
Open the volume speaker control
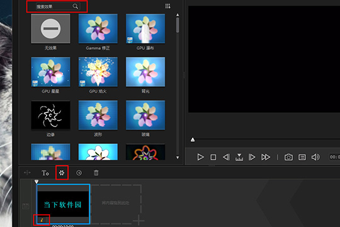click(315, 157)
